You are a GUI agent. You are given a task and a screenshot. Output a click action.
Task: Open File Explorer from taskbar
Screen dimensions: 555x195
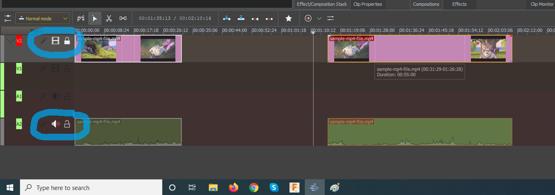click(213, 188)
